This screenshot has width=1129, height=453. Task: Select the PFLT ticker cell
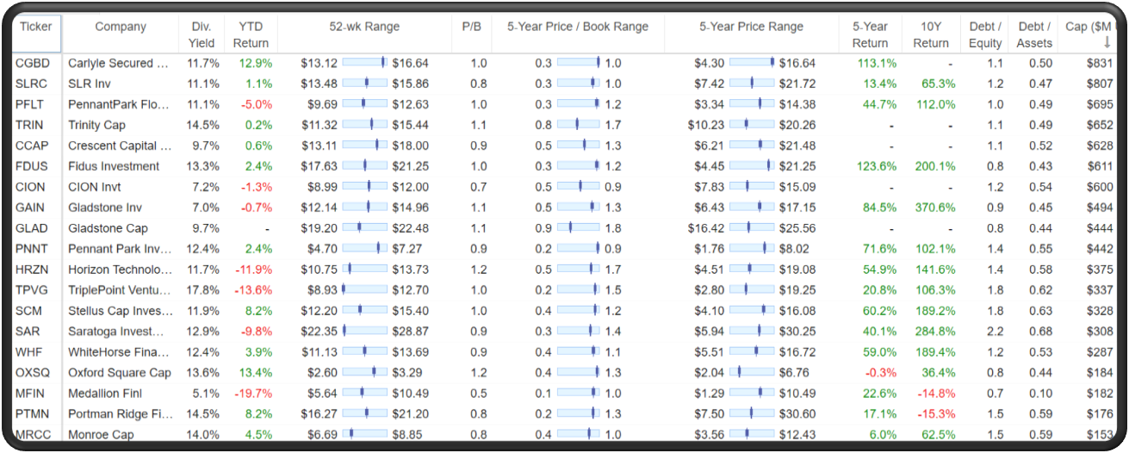tap(31, 104)
